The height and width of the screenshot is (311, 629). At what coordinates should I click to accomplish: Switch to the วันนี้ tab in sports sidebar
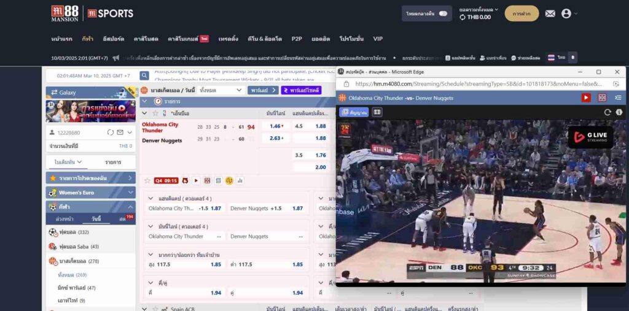pyautogui.click(x=96, y=219)
